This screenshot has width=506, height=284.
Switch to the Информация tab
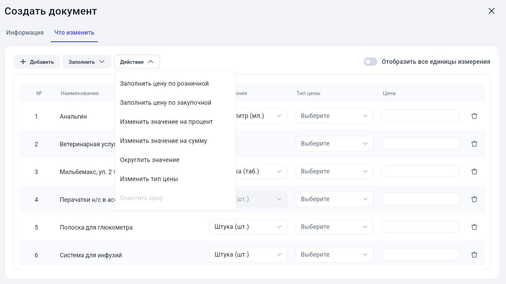25,33
